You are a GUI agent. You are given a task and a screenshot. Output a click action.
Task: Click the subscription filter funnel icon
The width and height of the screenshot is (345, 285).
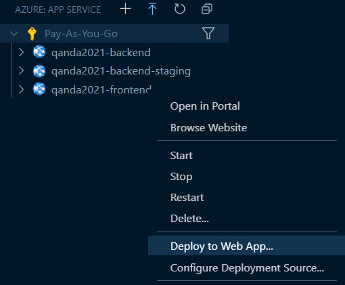tap(208, 33)
